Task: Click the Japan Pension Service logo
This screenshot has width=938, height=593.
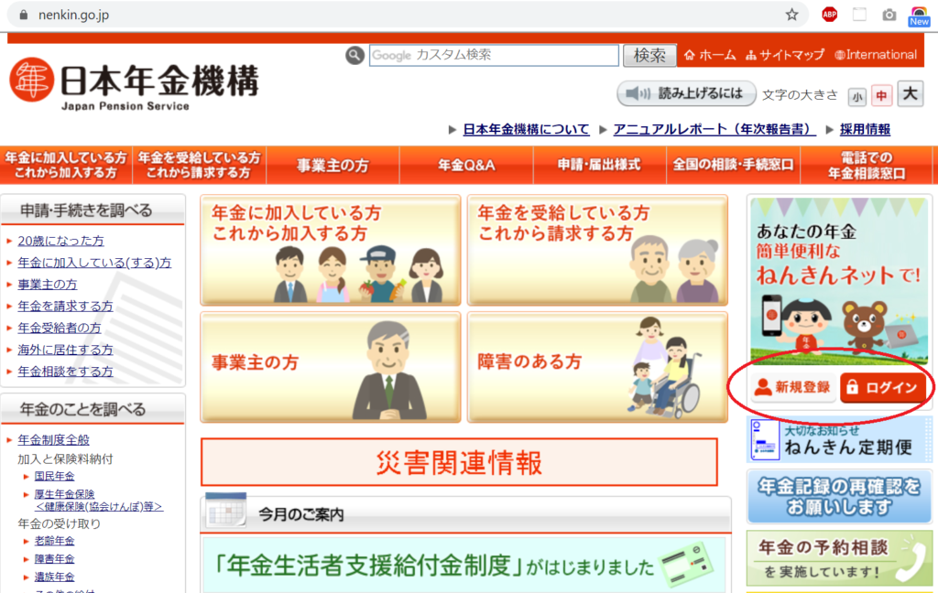Action: click(x=134, y=84)
